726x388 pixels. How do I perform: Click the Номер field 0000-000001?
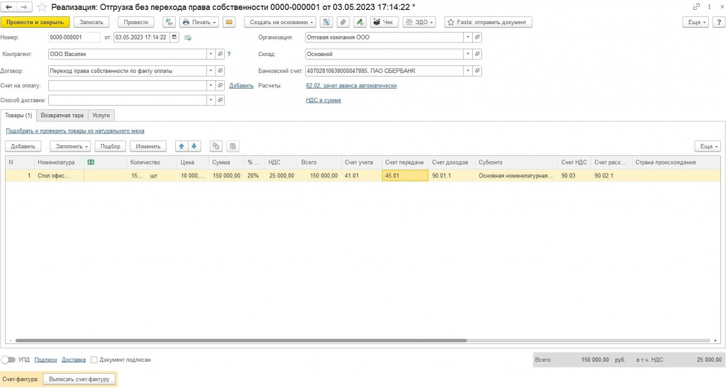(74, 38)
